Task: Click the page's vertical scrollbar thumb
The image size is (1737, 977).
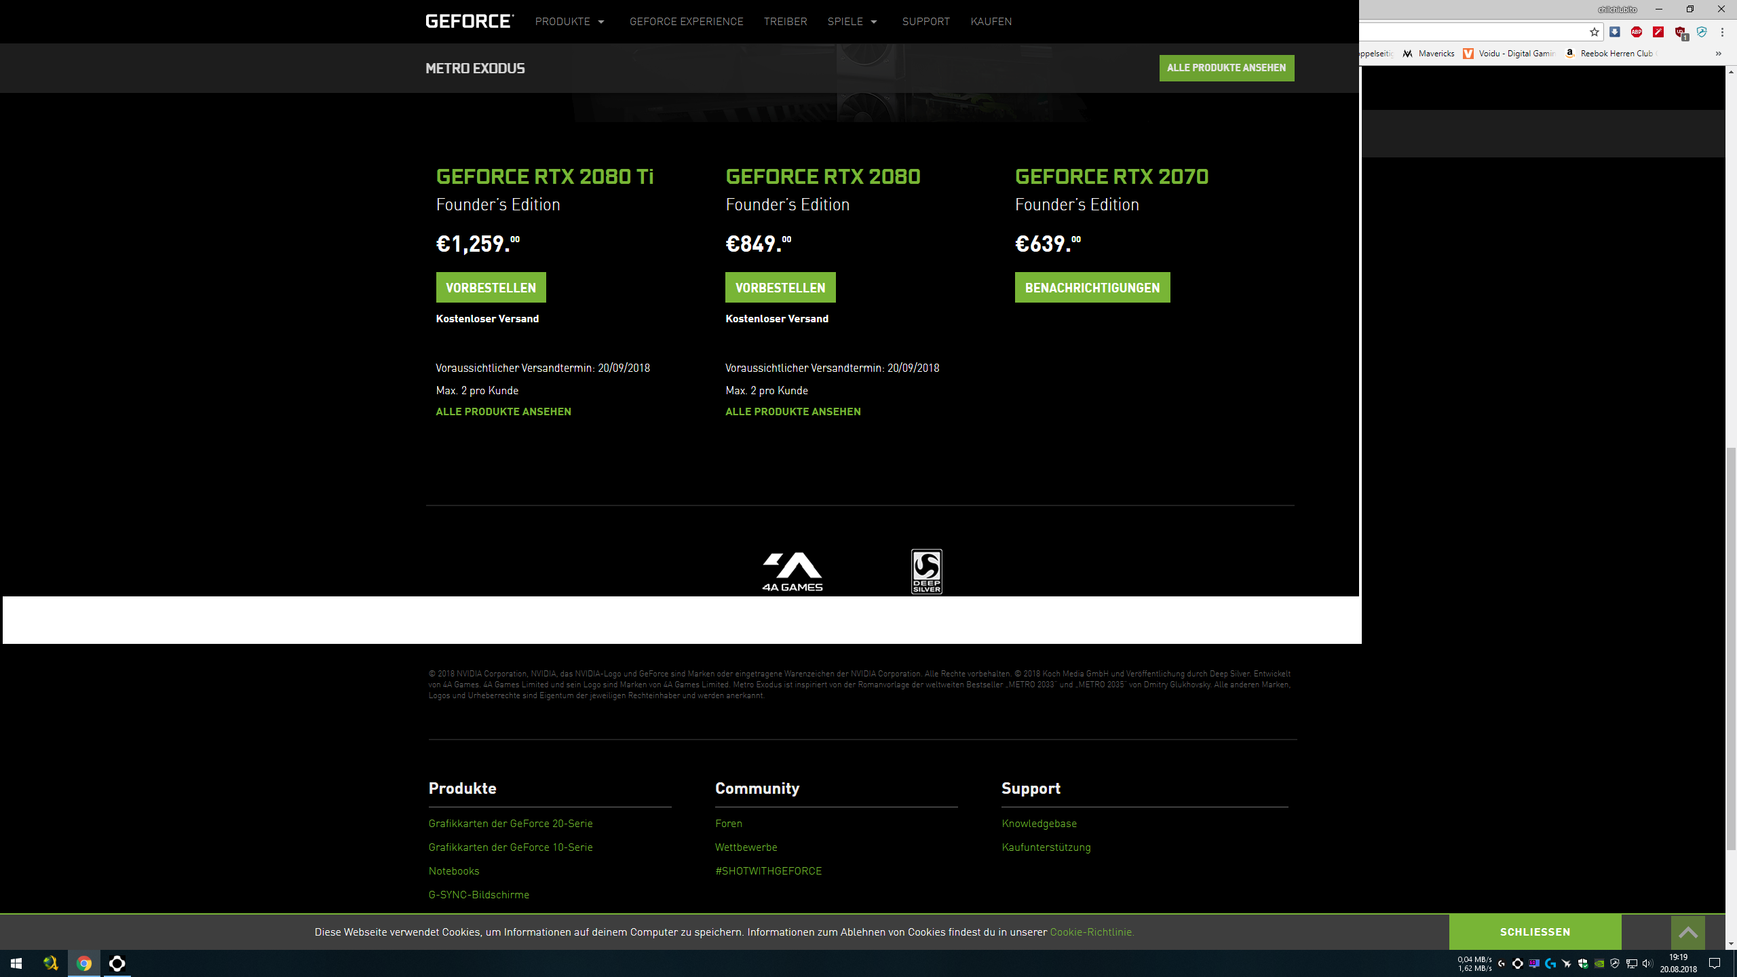Action: pos(1731,648)
